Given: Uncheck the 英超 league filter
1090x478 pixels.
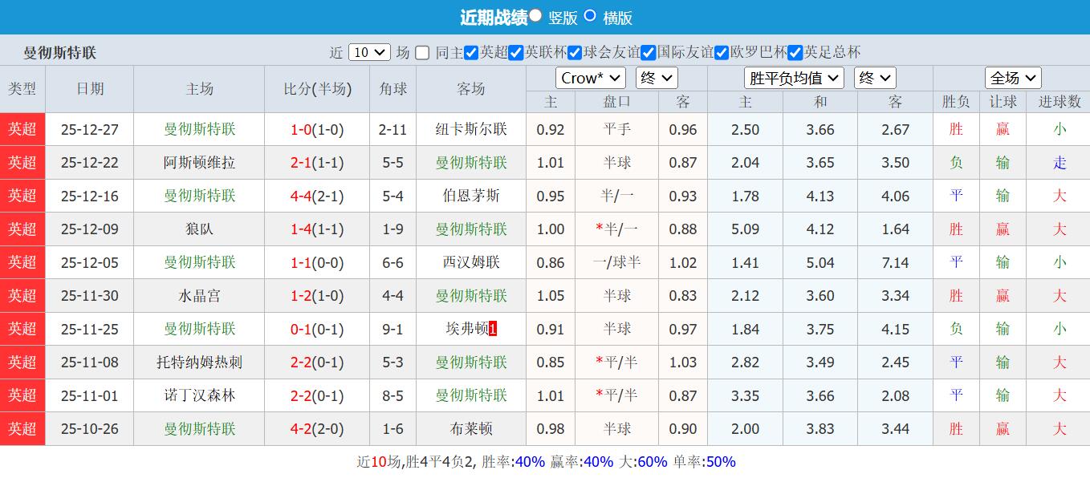Looking at the screenshot, I should [x=472, y=52].
